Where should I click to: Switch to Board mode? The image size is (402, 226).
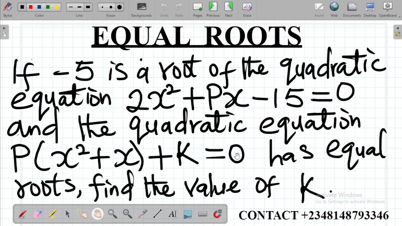click(319, 9)
